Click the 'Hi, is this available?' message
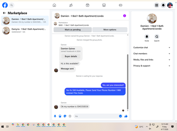The image size is (177, 131). click(70, 63)
